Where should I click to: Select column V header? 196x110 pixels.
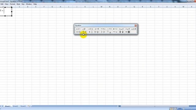[x=175, y=7]
